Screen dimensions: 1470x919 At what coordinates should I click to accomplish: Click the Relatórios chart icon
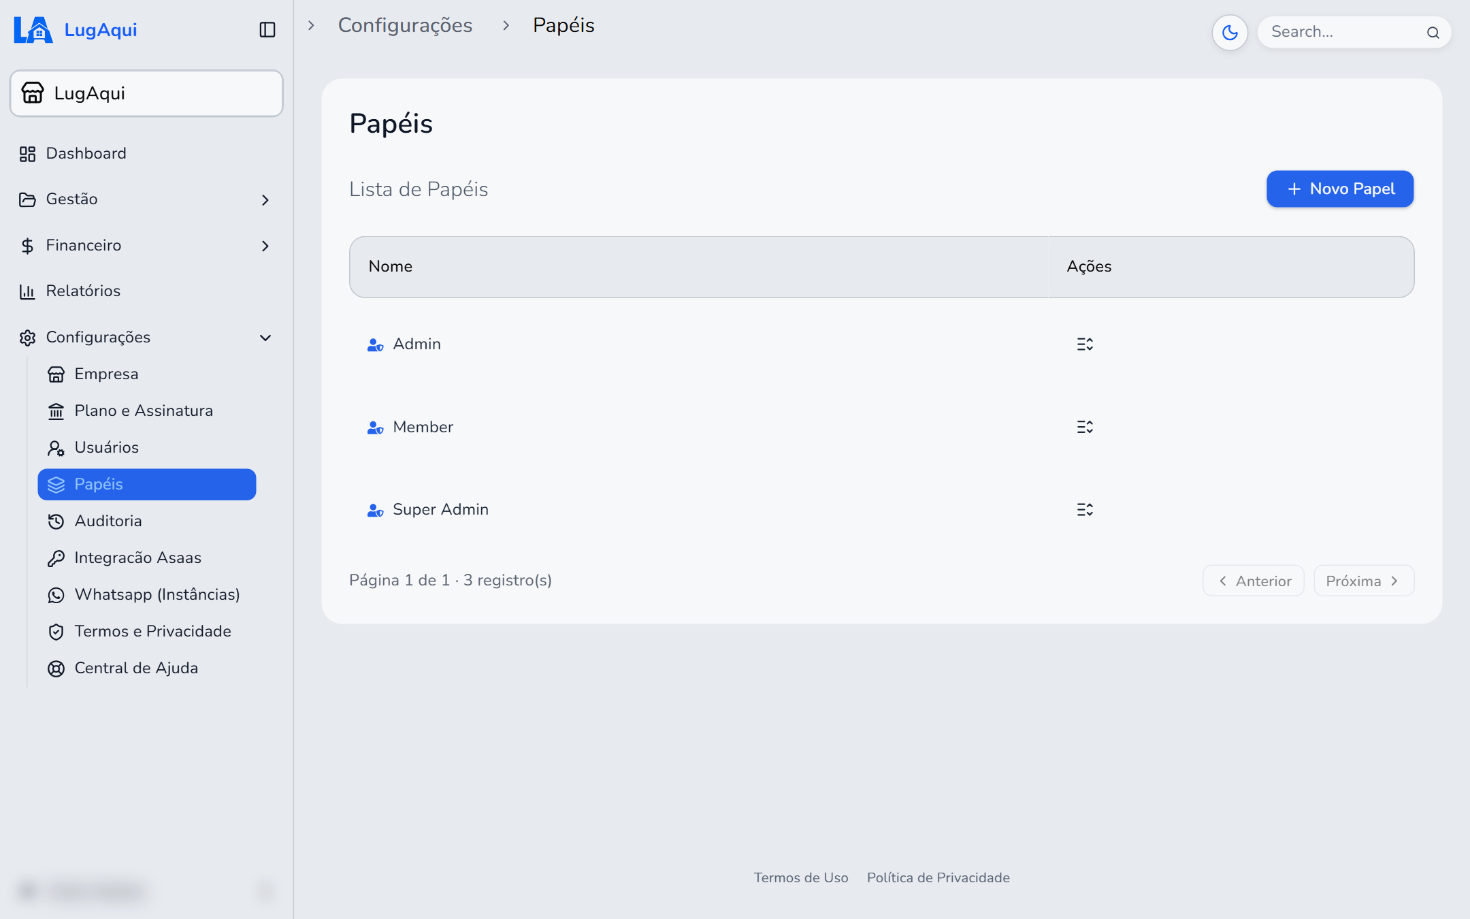click(x=27, y=291)
